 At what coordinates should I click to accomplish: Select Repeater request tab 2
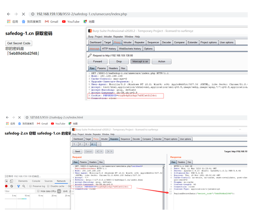point(81,144)
